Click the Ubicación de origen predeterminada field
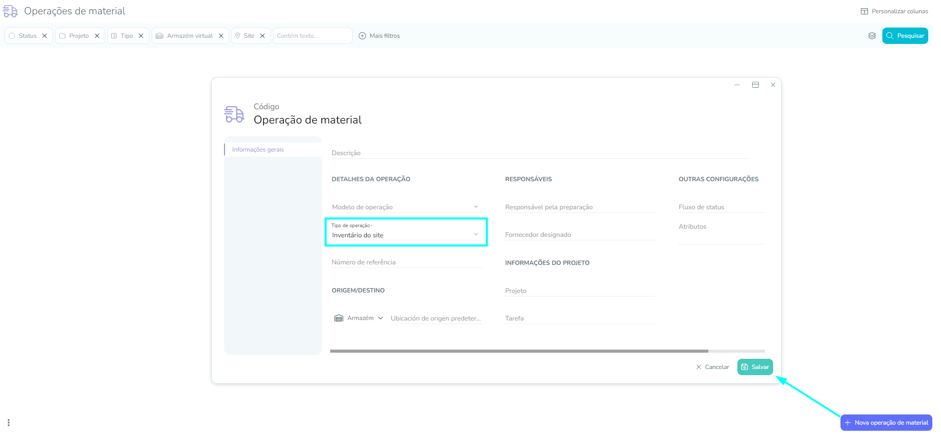Image resolution: width=941 pixels, height=442 pixels. (436, 318)
